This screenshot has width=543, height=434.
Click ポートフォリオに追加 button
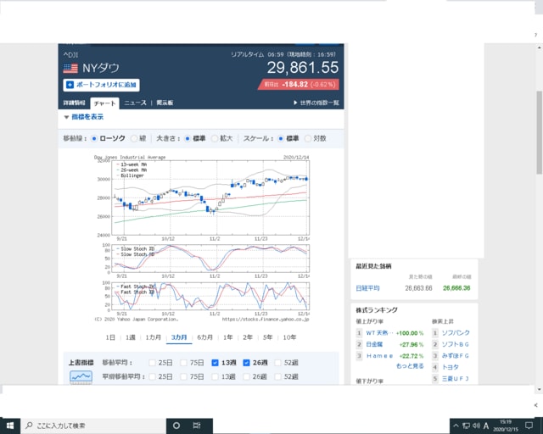click(101, 85)
